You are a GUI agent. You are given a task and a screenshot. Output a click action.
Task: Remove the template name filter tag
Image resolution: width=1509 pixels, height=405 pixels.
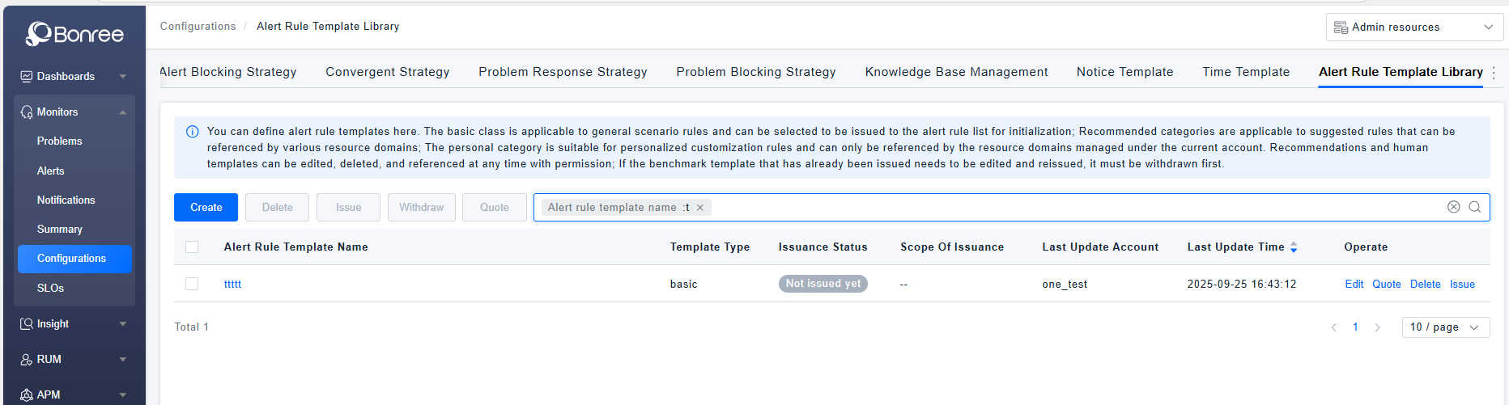click(x=700, y=208)
